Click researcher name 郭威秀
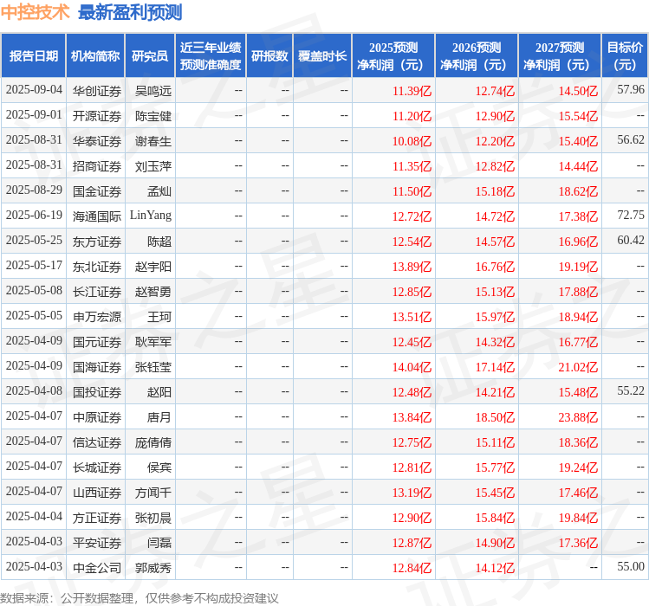Image resolution: width=649 pixels, height=606 pixels. 153,568
